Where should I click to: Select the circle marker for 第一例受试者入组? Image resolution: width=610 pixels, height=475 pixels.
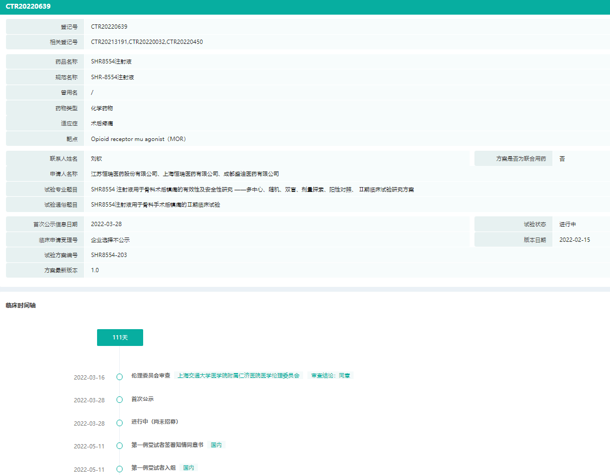pyautogui.click(x=119, y=469)
